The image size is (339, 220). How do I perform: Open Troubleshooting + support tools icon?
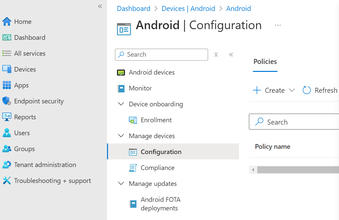(7, 181)
